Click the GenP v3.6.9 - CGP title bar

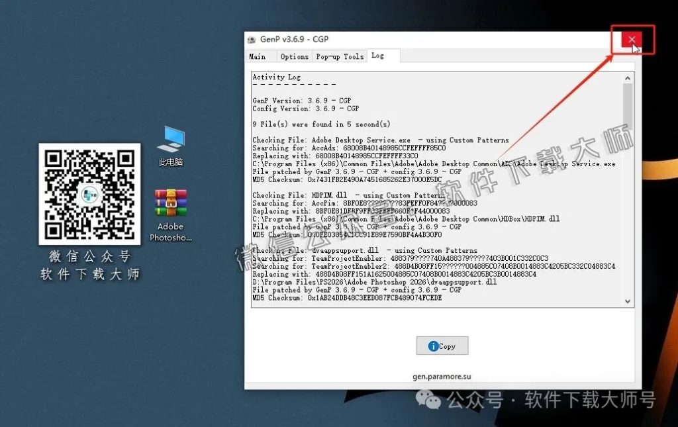(x=397, y=39)
